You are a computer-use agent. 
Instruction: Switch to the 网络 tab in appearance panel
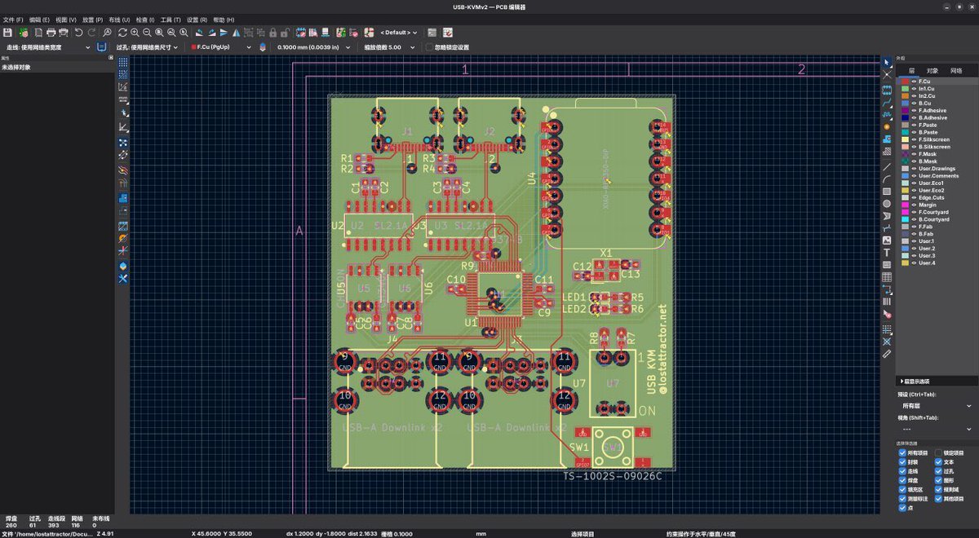pyautogui.click(x=956, y=71)
